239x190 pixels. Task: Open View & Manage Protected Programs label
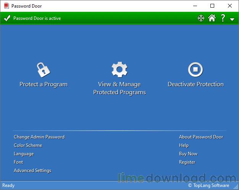[x=119, y=89]
